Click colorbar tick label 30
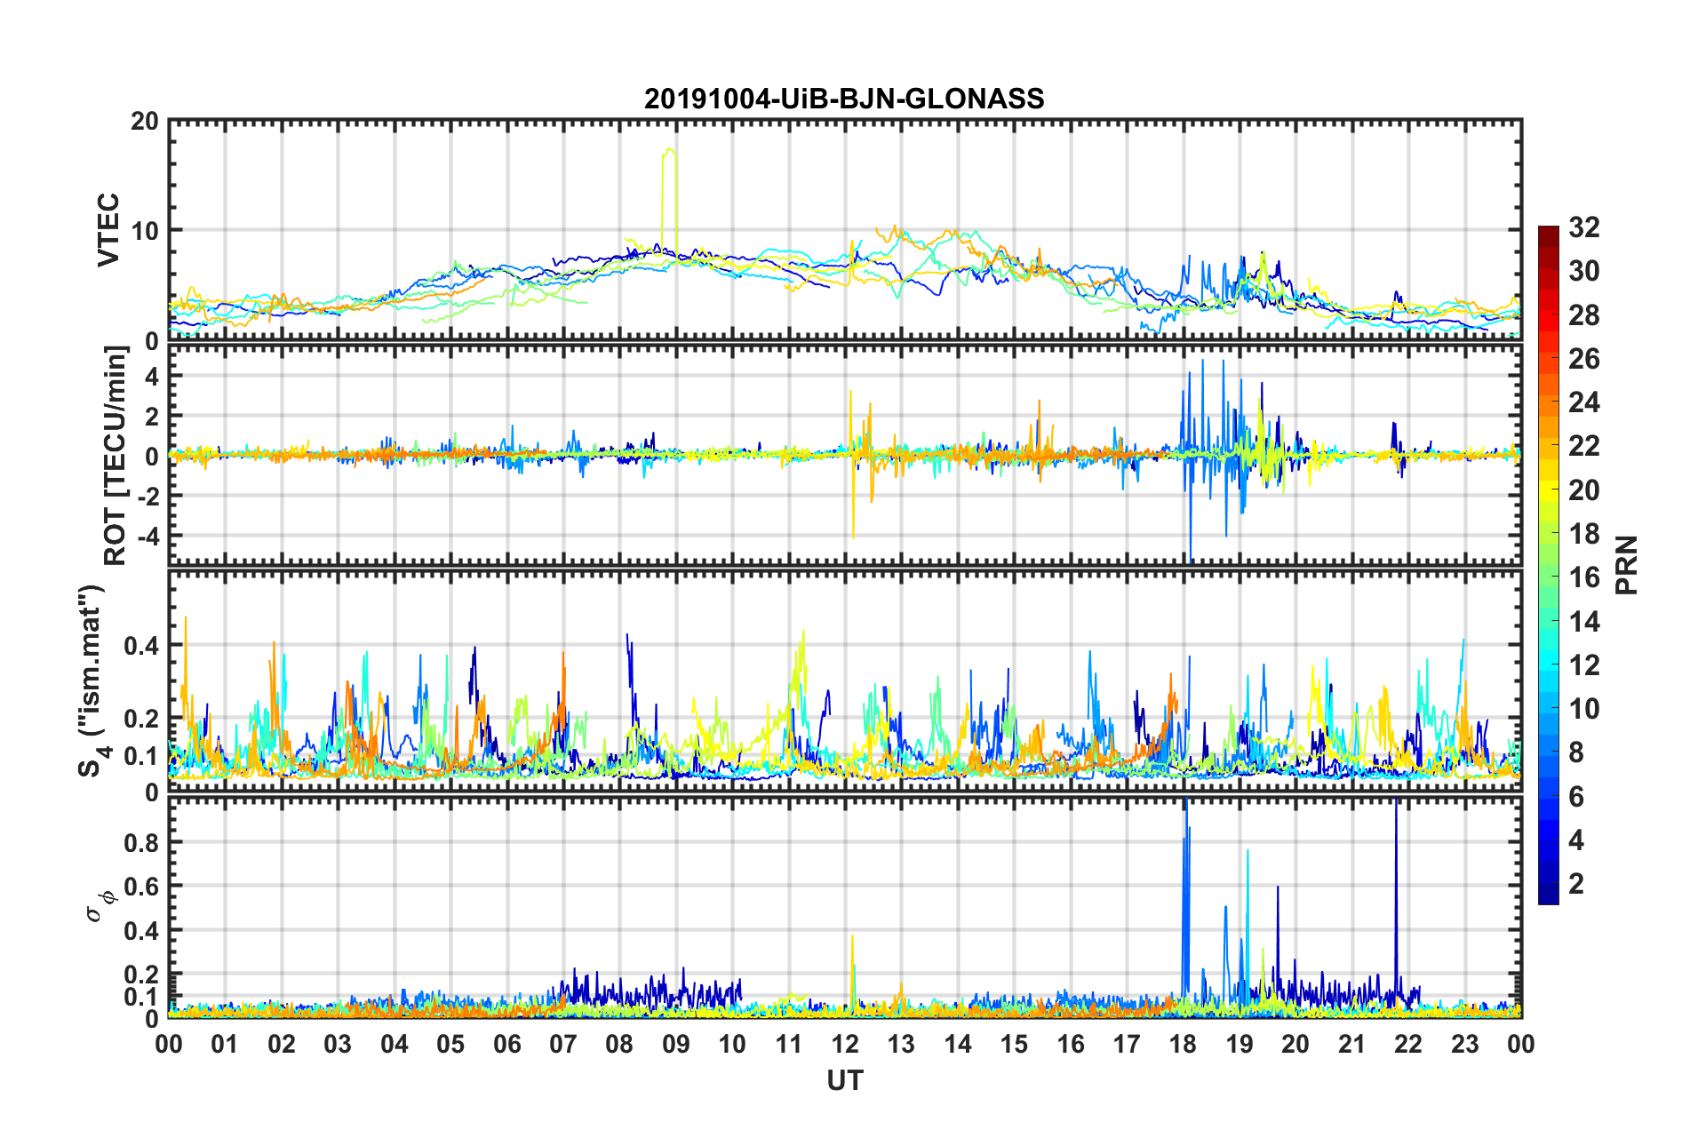Image resolution: width=1690 pixels, height=1130 pixels. pos(1584,271)
